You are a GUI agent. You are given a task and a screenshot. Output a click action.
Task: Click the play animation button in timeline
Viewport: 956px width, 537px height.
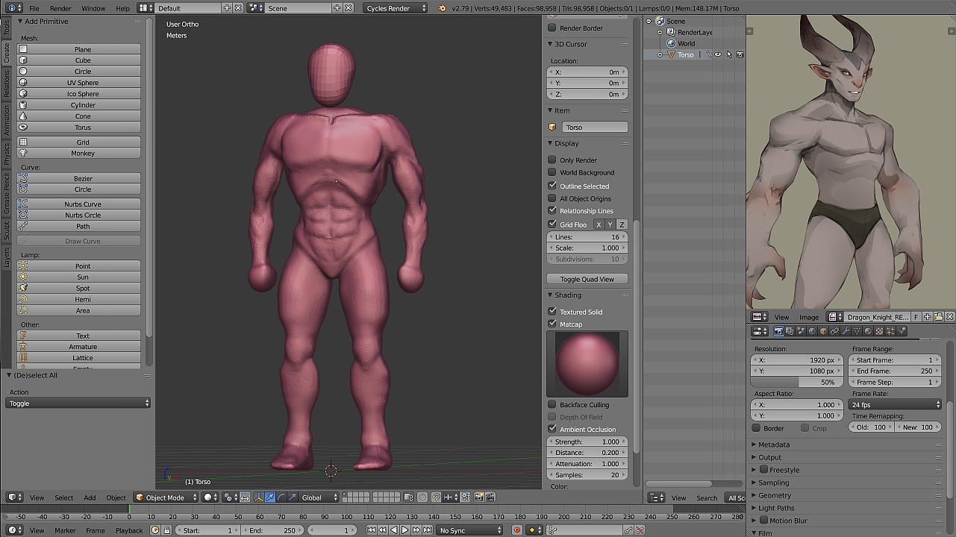pos(404,530)
